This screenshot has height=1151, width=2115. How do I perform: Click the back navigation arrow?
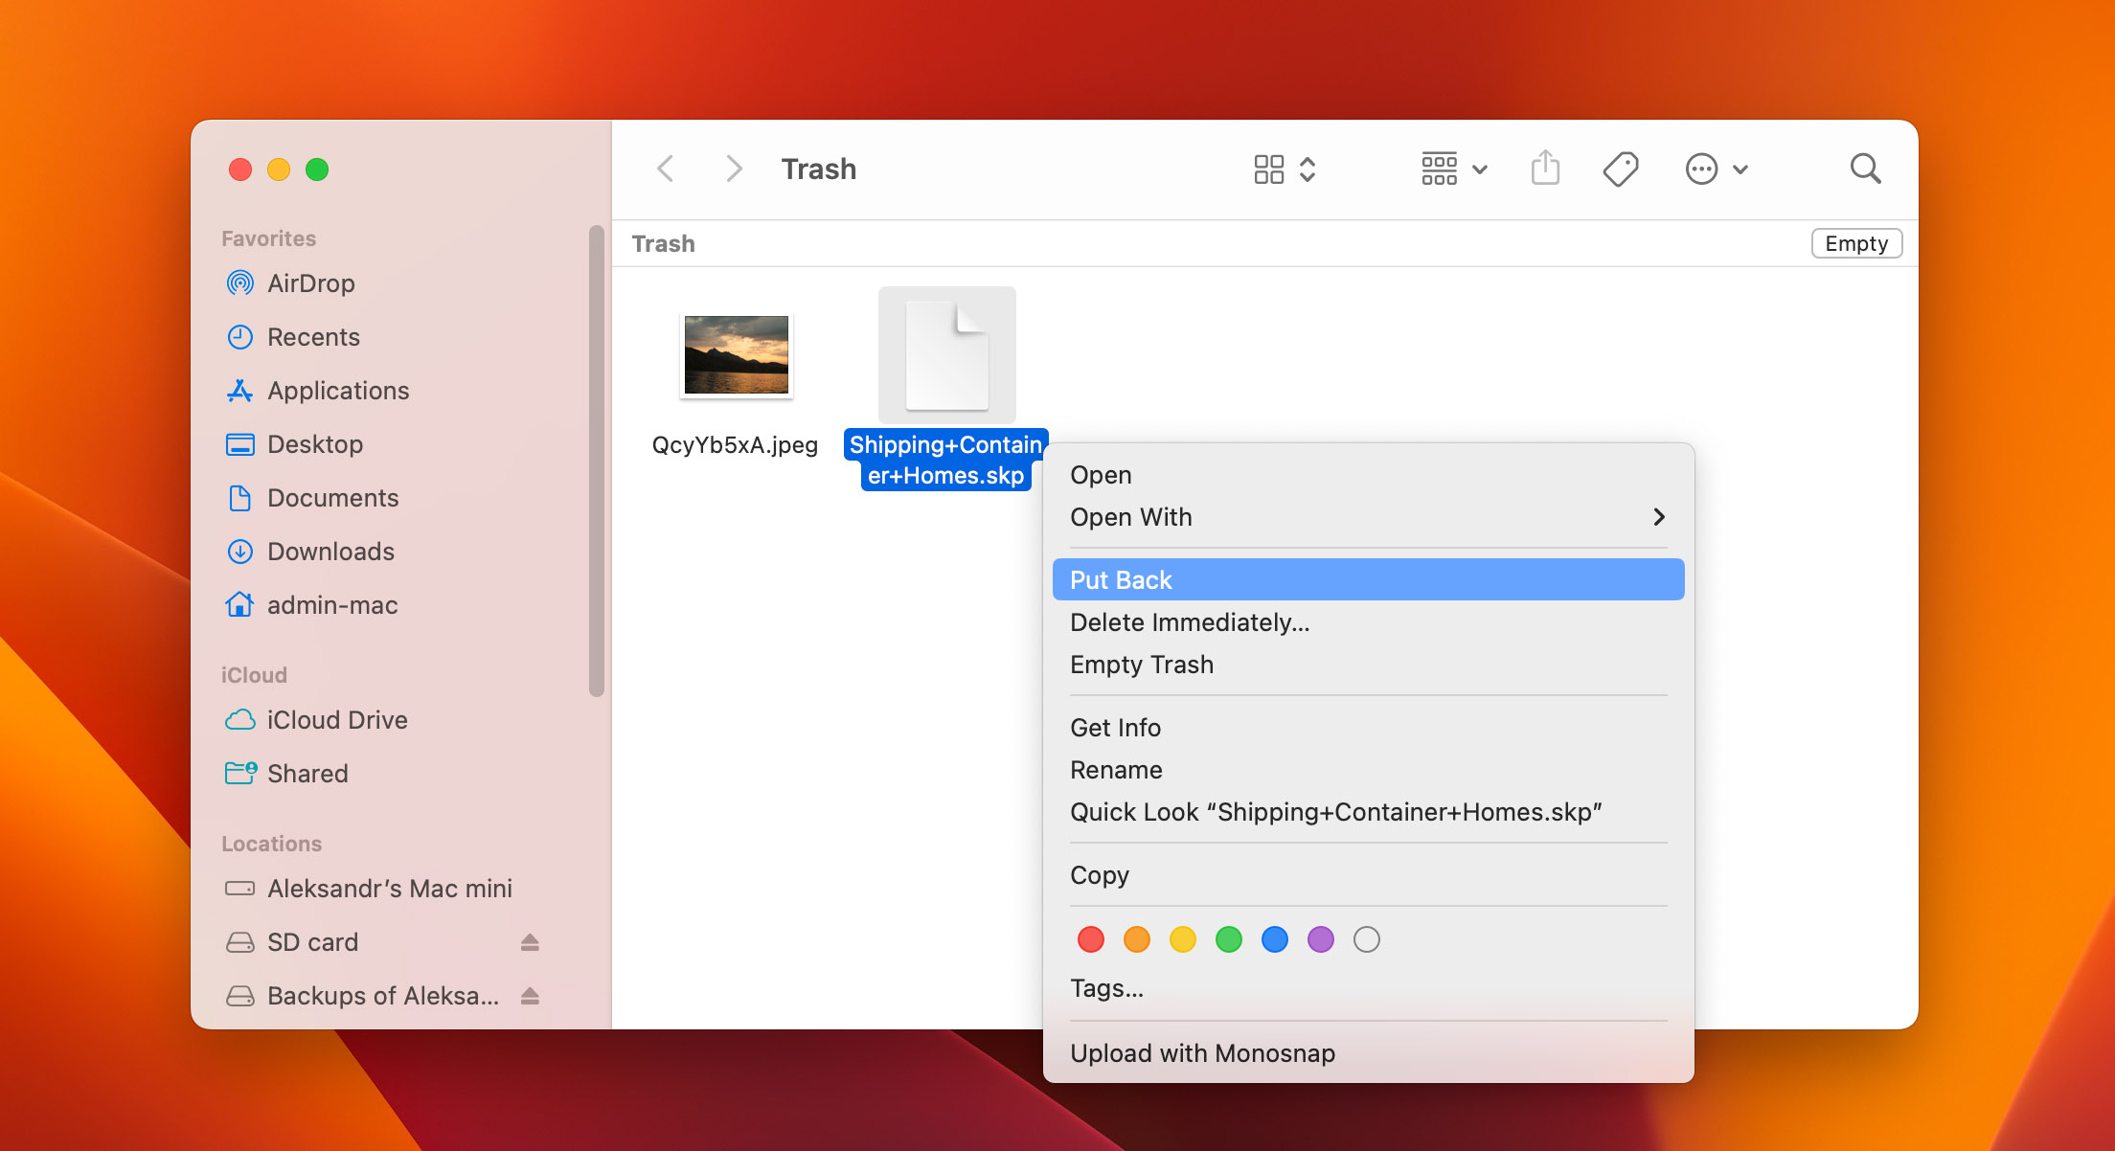[664, 169]
